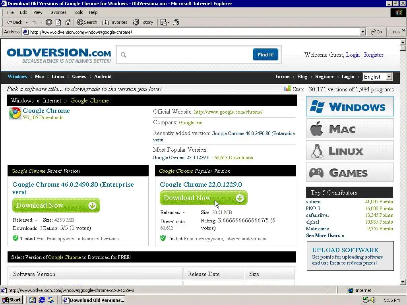Open the Official Website google.com/chrome link

(229, 112)
